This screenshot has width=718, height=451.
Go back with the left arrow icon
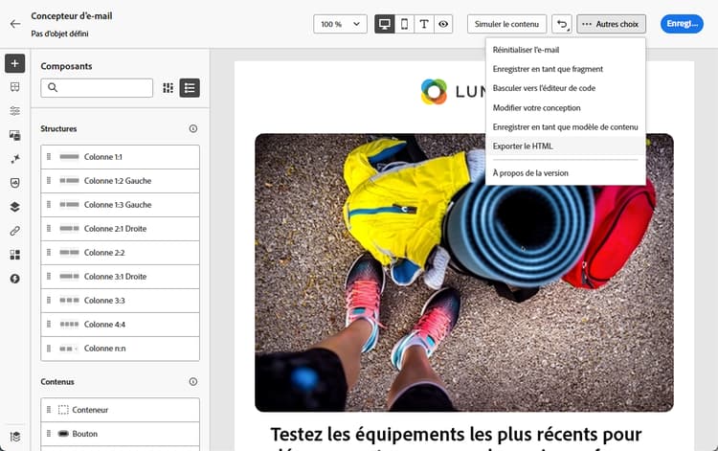point(15,24)
